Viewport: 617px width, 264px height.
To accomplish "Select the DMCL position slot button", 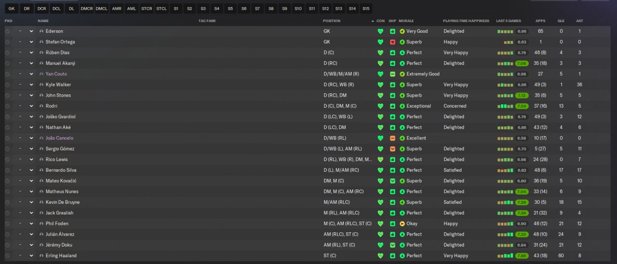I will [x=102, y=9].
